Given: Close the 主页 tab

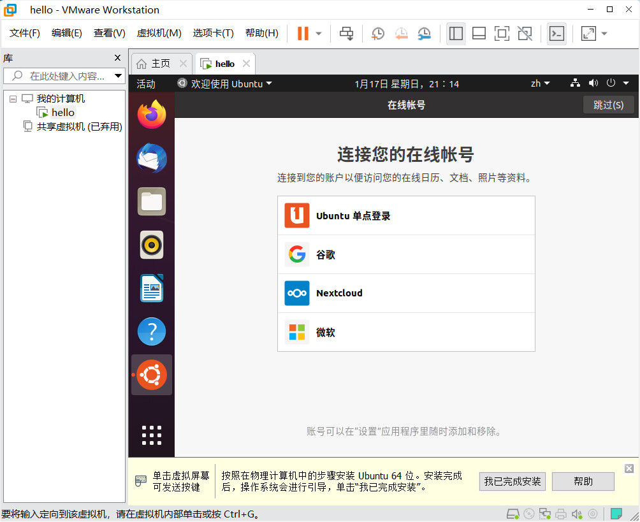Looking at the screenshot, I should click(x=183, y=64).
